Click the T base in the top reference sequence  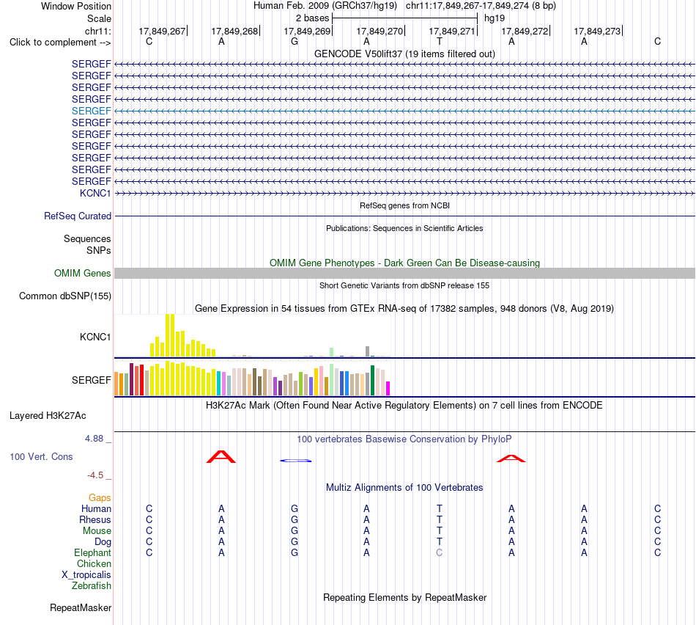pos(439,41)
